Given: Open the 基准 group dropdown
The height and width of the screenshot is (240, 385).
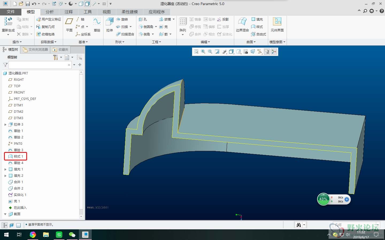Looking at the screenshot, I should pos(83,42).
